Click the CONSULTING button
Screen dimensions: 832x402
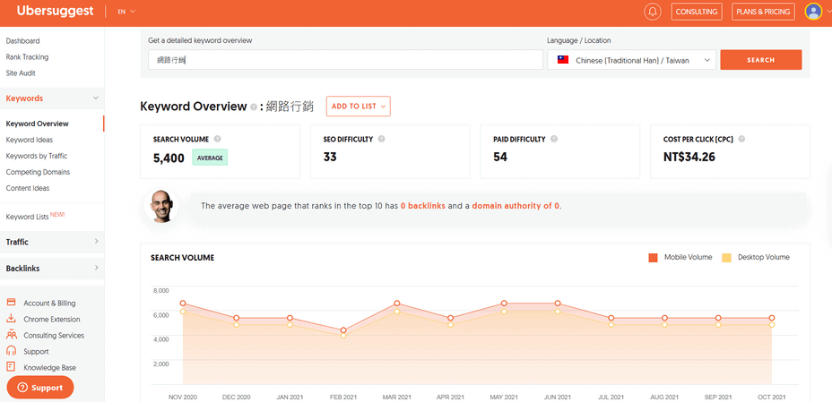pos(697,12)
